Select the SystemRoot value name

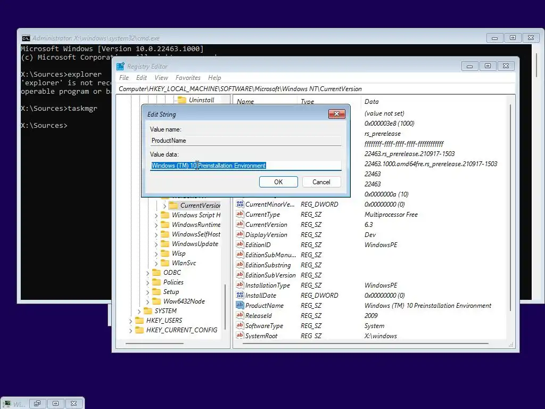tap(261, 336)
